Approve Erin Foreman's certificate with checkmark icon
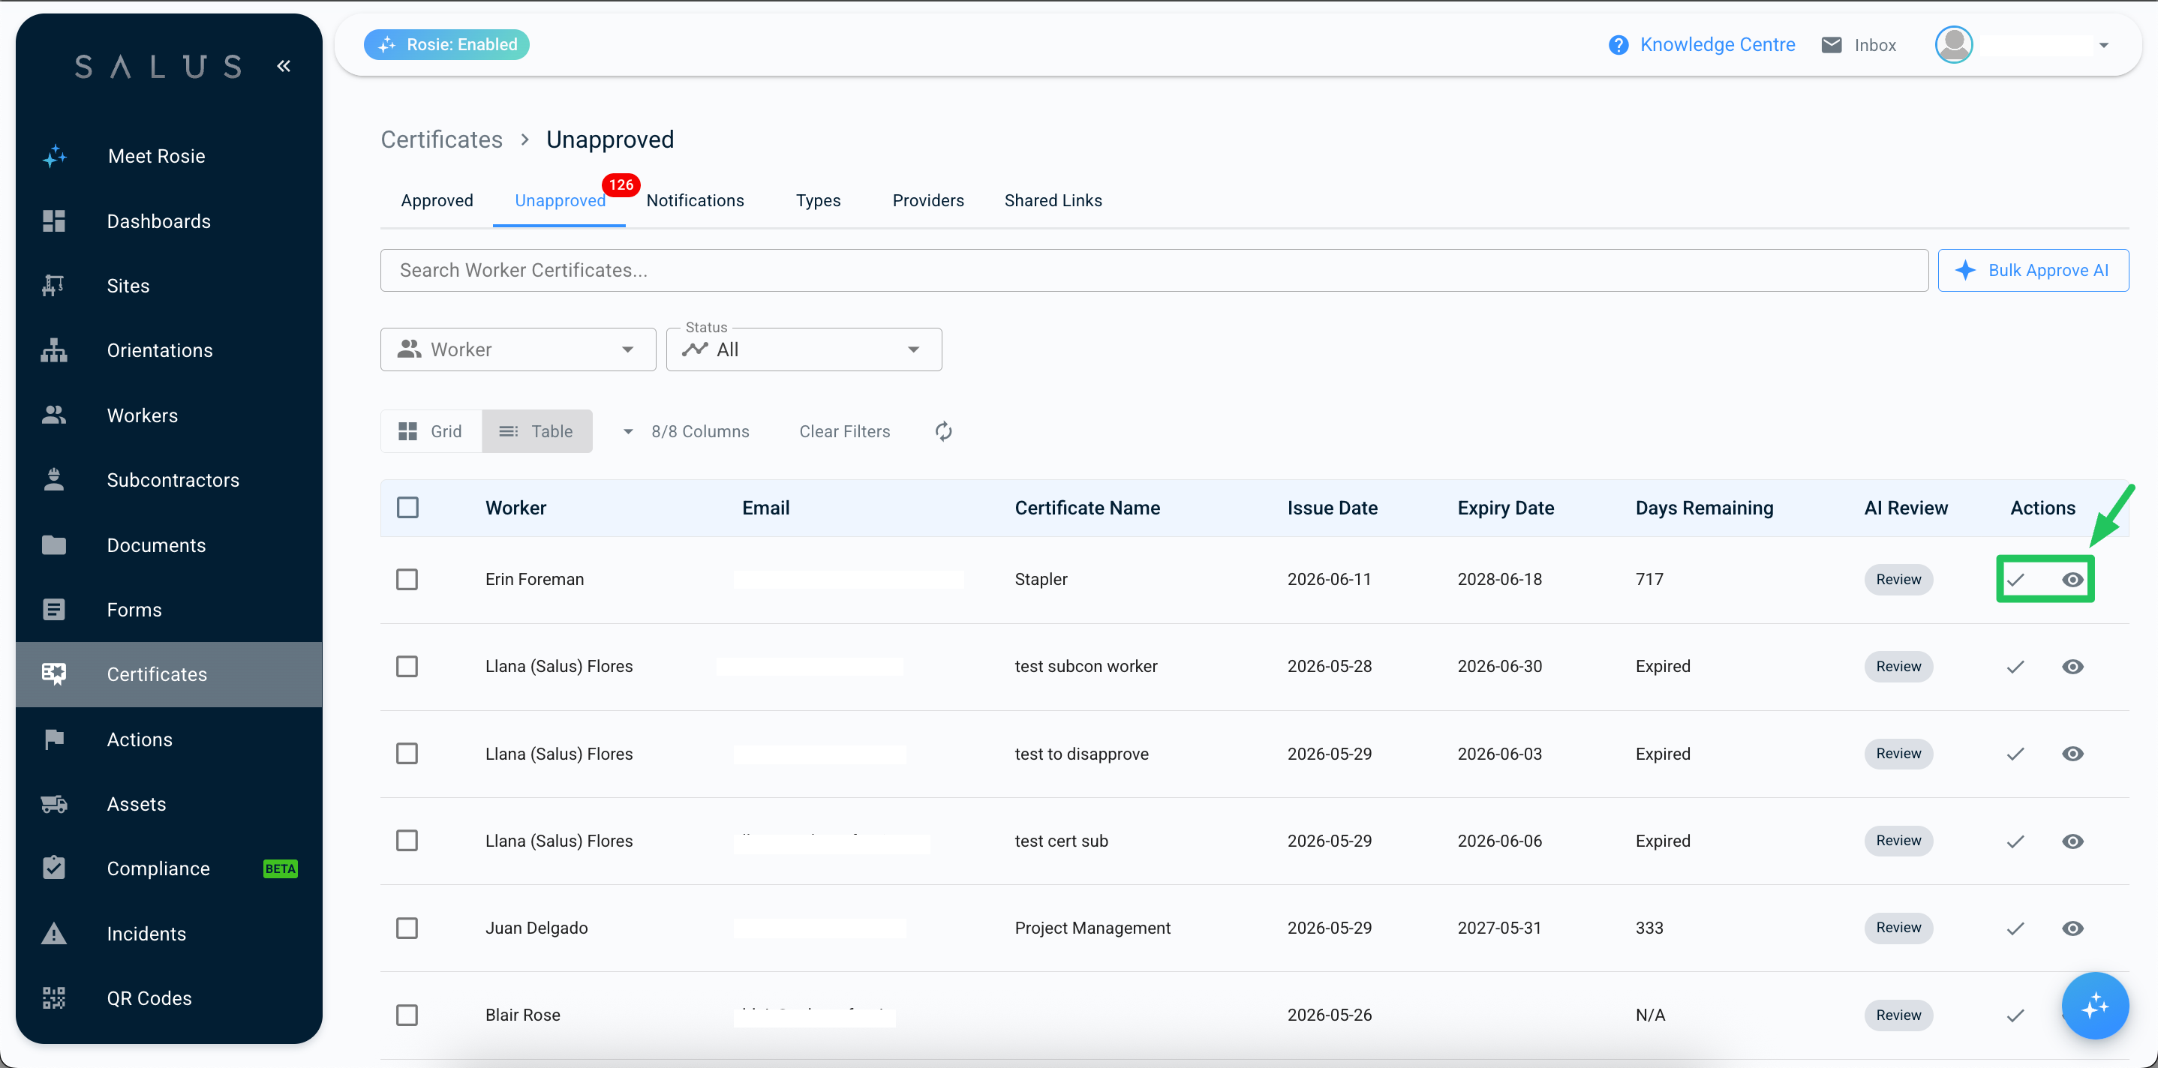 tap(2015, 580)
